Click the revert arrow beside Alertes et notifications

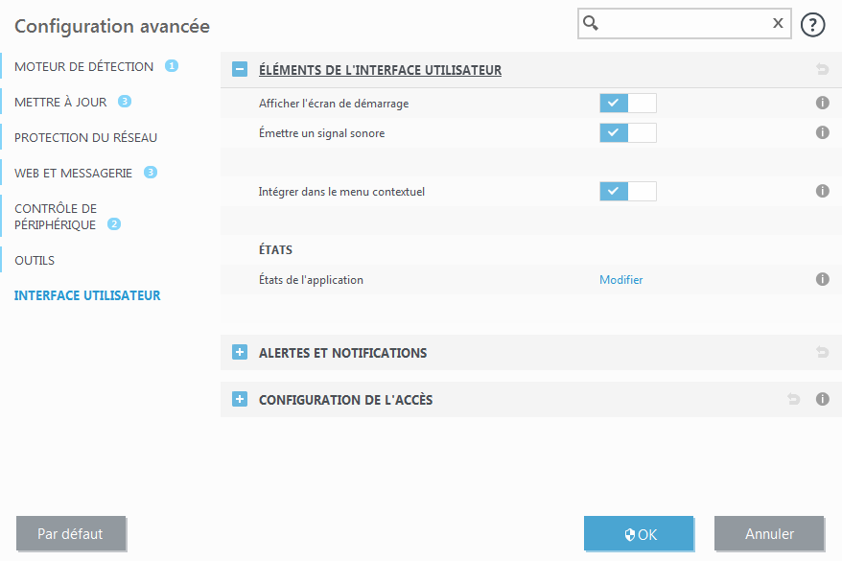(x=822, y=352)
